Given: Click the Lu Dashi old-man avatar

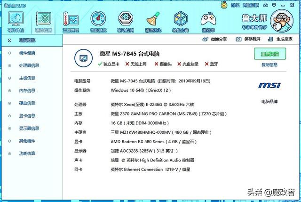Looking at the screenshot, I should pyautogui.click(x=282, y=21).
